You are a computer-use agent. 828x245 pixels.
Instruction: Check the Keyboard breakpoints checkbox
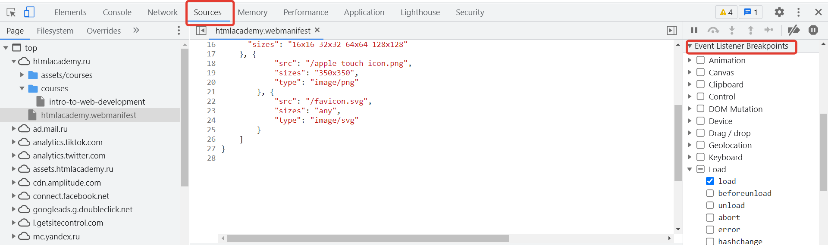pyautogui.click(x=701, y=157)
